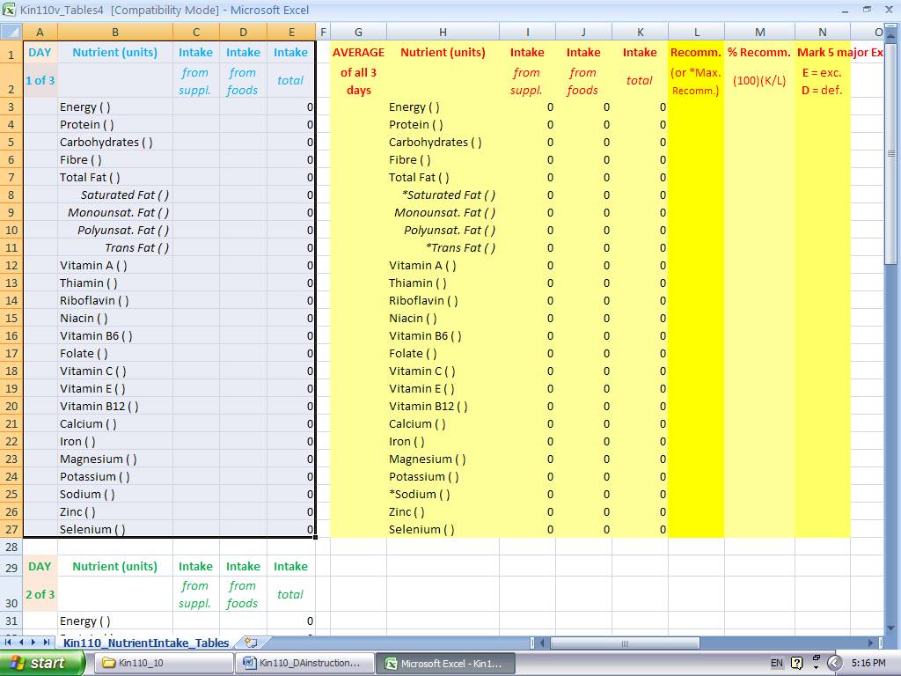Image resolution: width=901 pixels, height=676 pixels.
Task: Select the Kin110_NutrientIntake_Tables sheet tab
Action: point(145,643)
